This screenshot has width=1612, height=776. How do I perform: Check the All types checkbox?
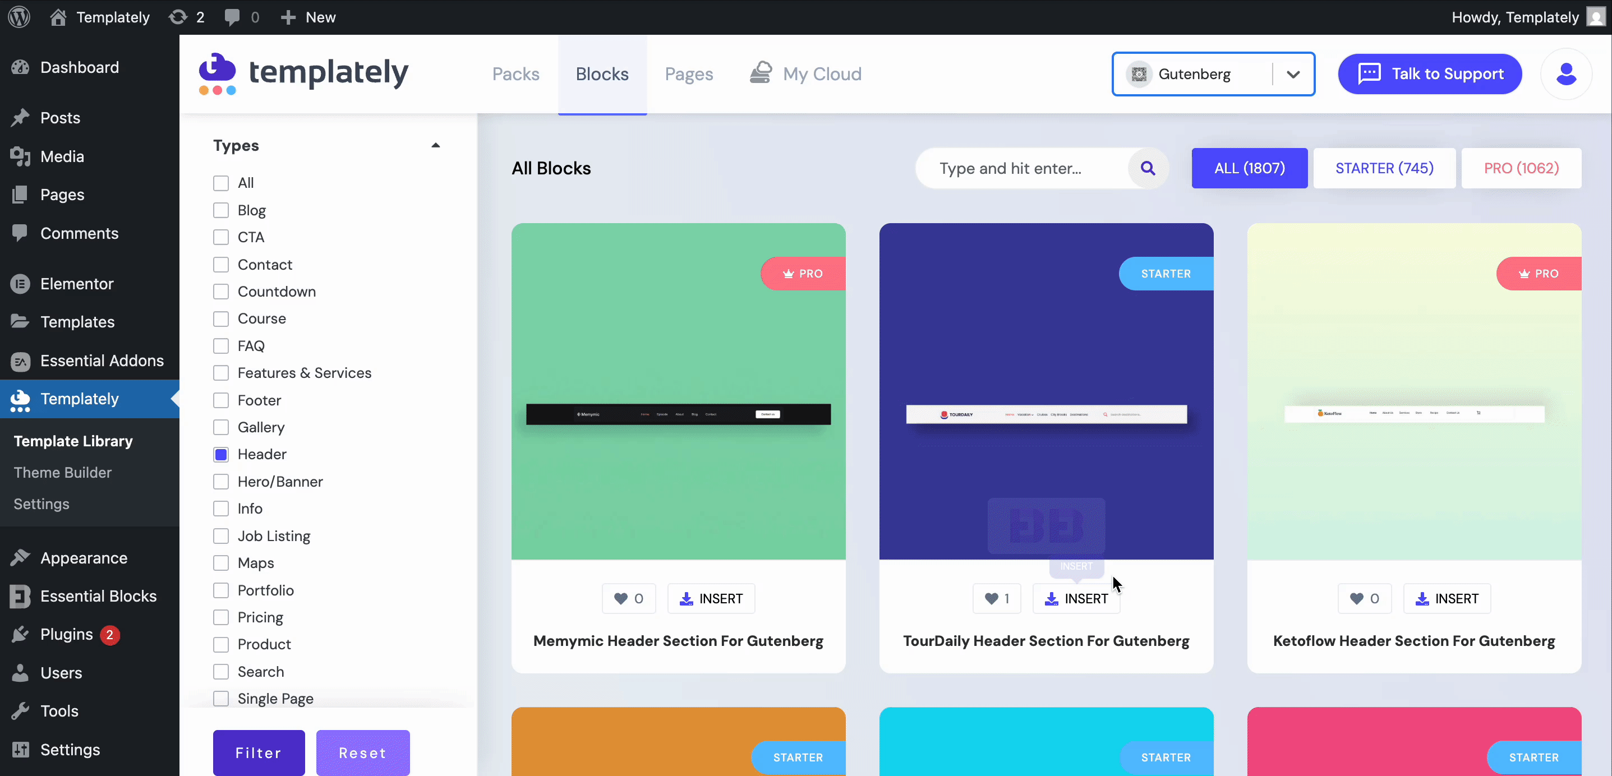coord(221,183)
